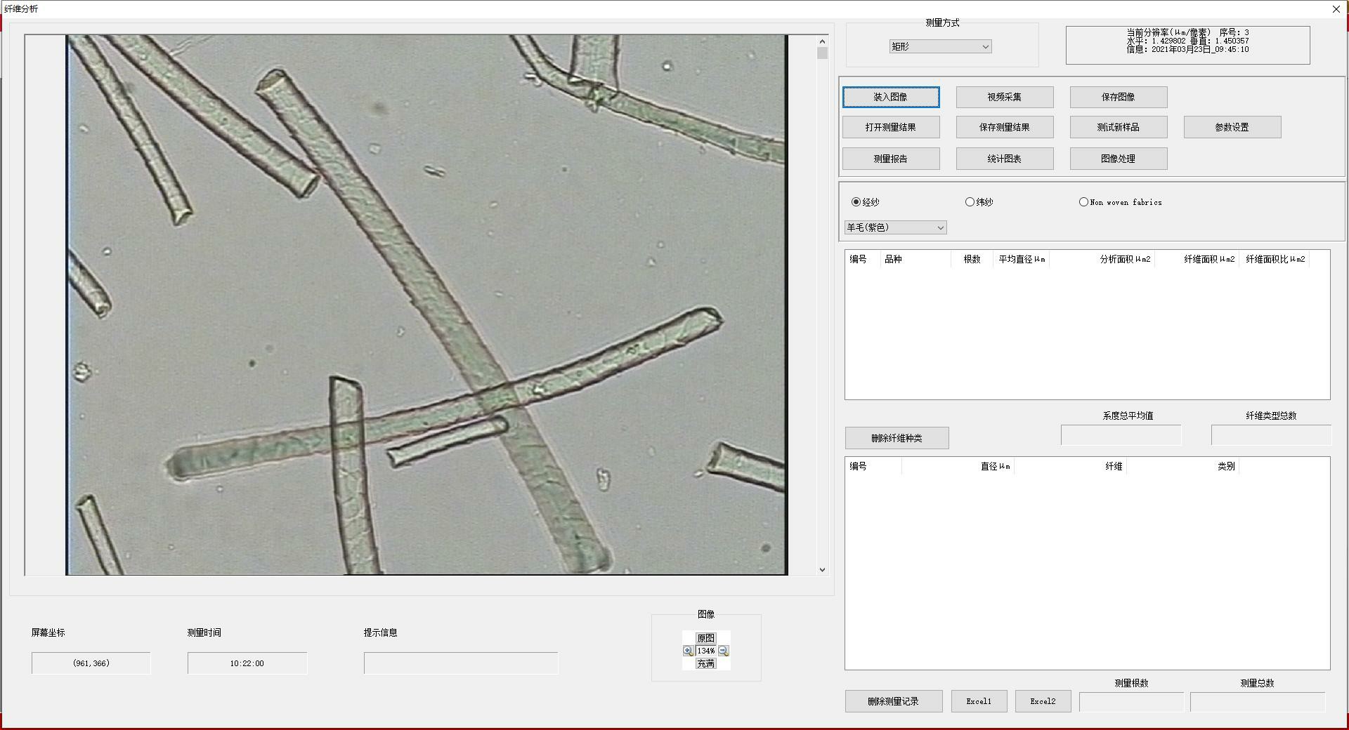Image resolution: width=1349 pixels, height=730 pixels.
Task: Click 删除纤维种类 button
Action: point(897,438)
